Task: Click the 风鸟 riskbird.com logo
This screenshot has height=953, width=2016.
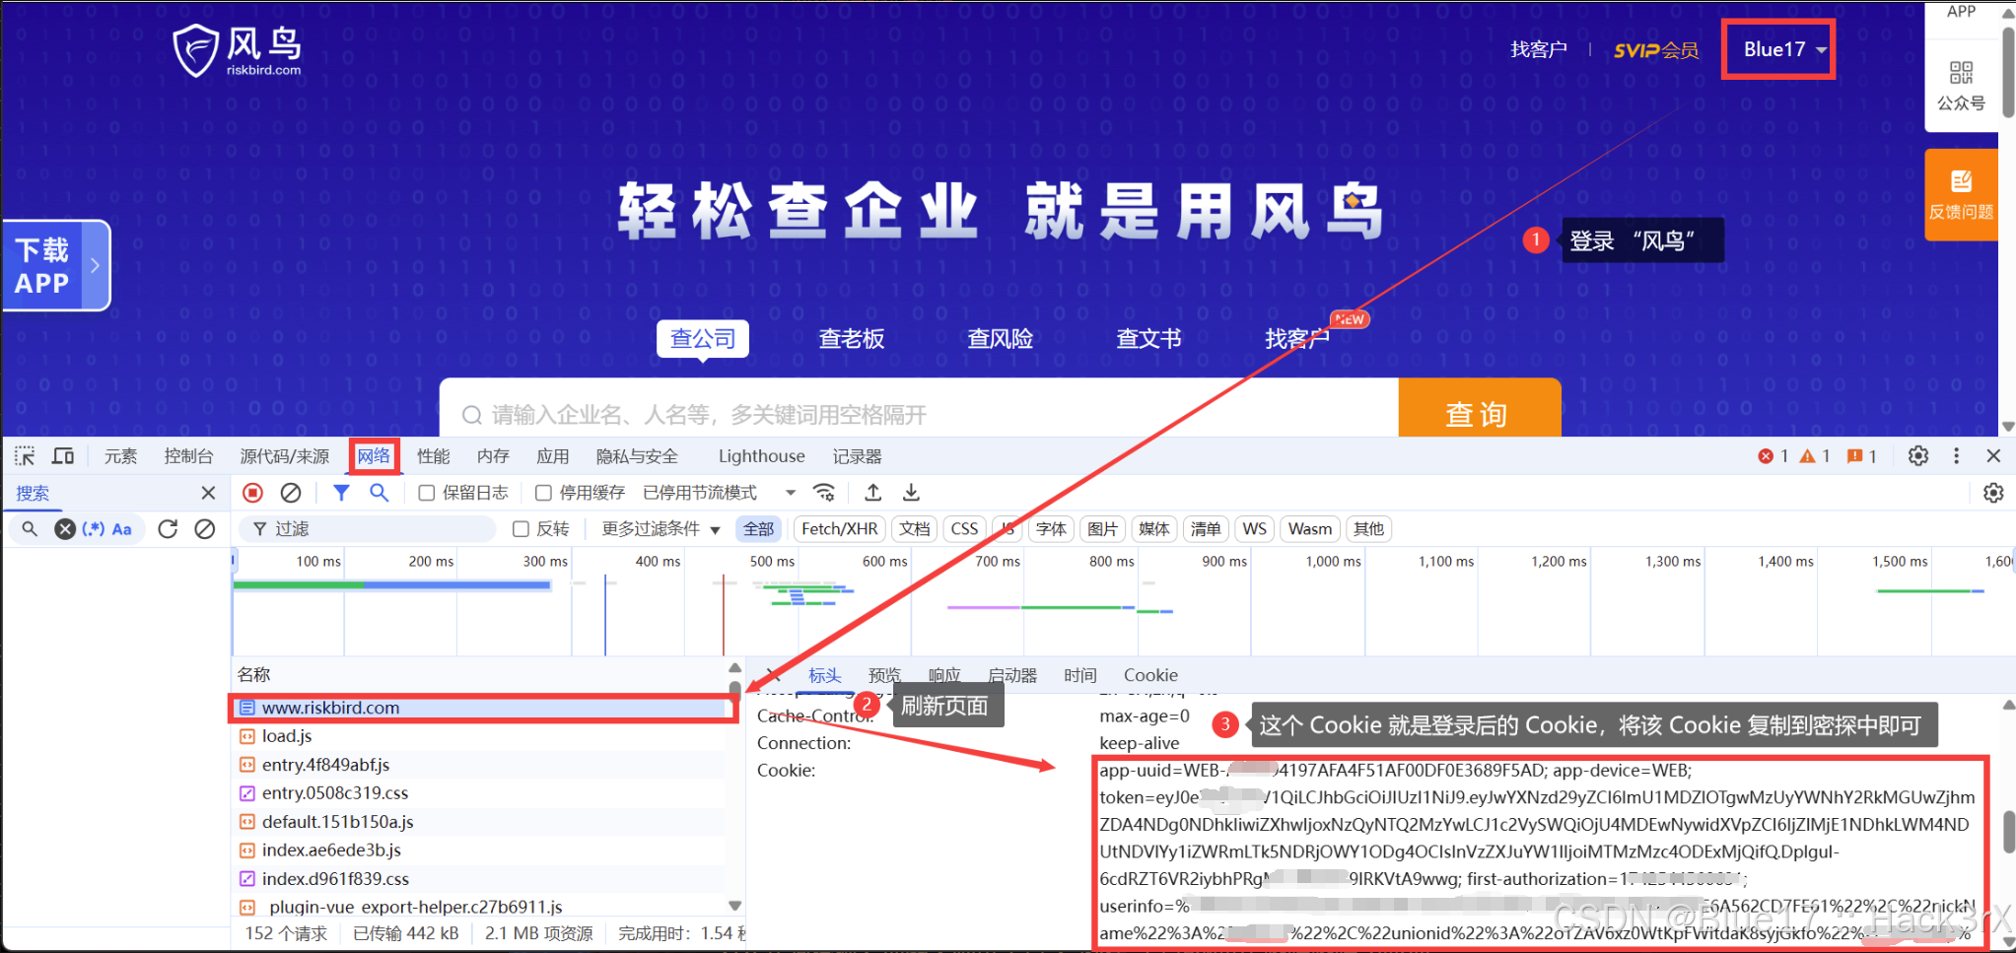Action: click(238, 50)
